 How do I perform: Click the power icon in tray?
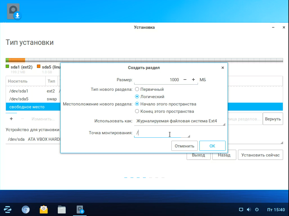tap(257, 210)
